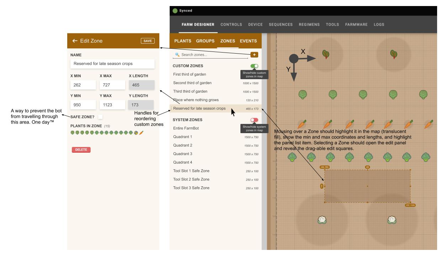The width and height of the screenshot is (446, 262).
Task: Click the 465 width label above zone
Action: pos(367,167)
